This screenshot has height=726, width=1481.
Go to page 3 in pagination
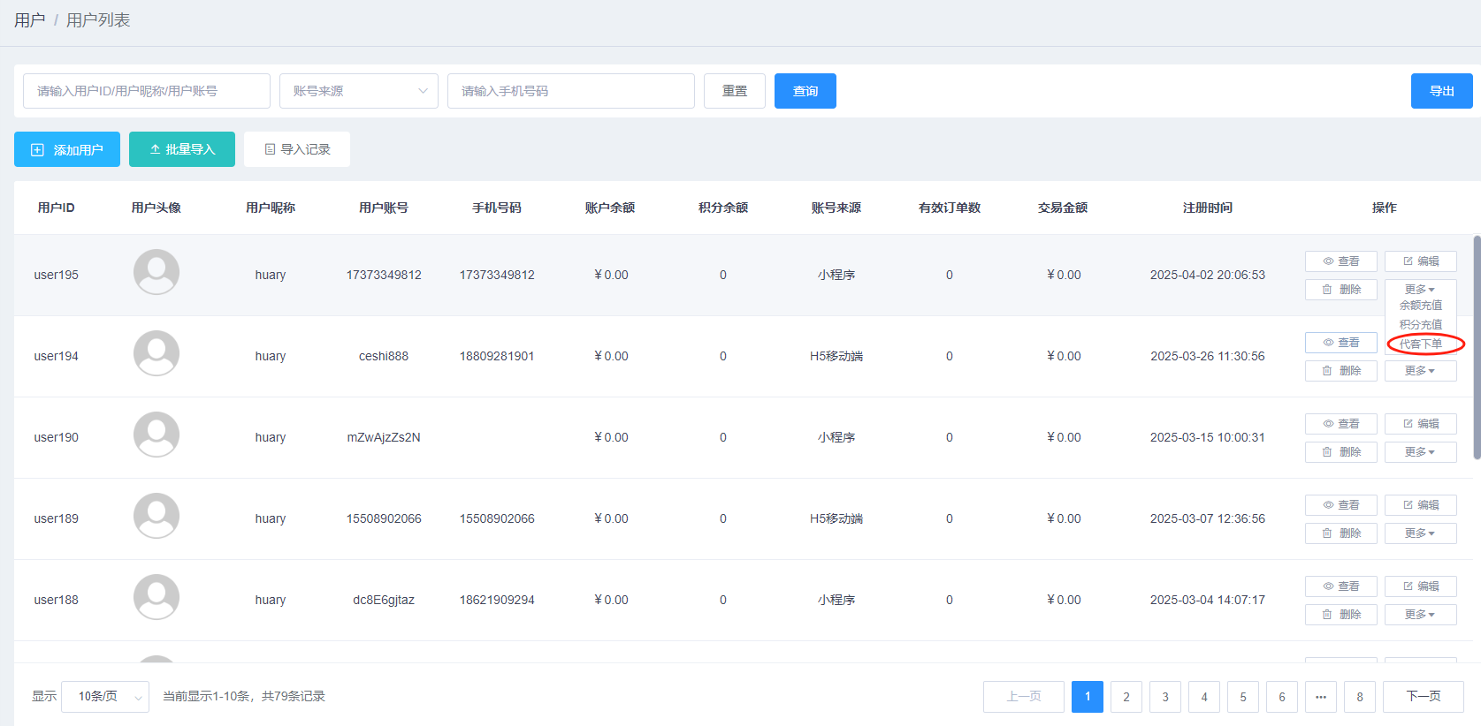coord(1165,697)
